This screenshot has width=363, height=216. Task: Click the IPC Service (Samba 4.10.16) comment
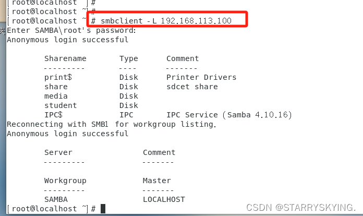coord(229,115)
